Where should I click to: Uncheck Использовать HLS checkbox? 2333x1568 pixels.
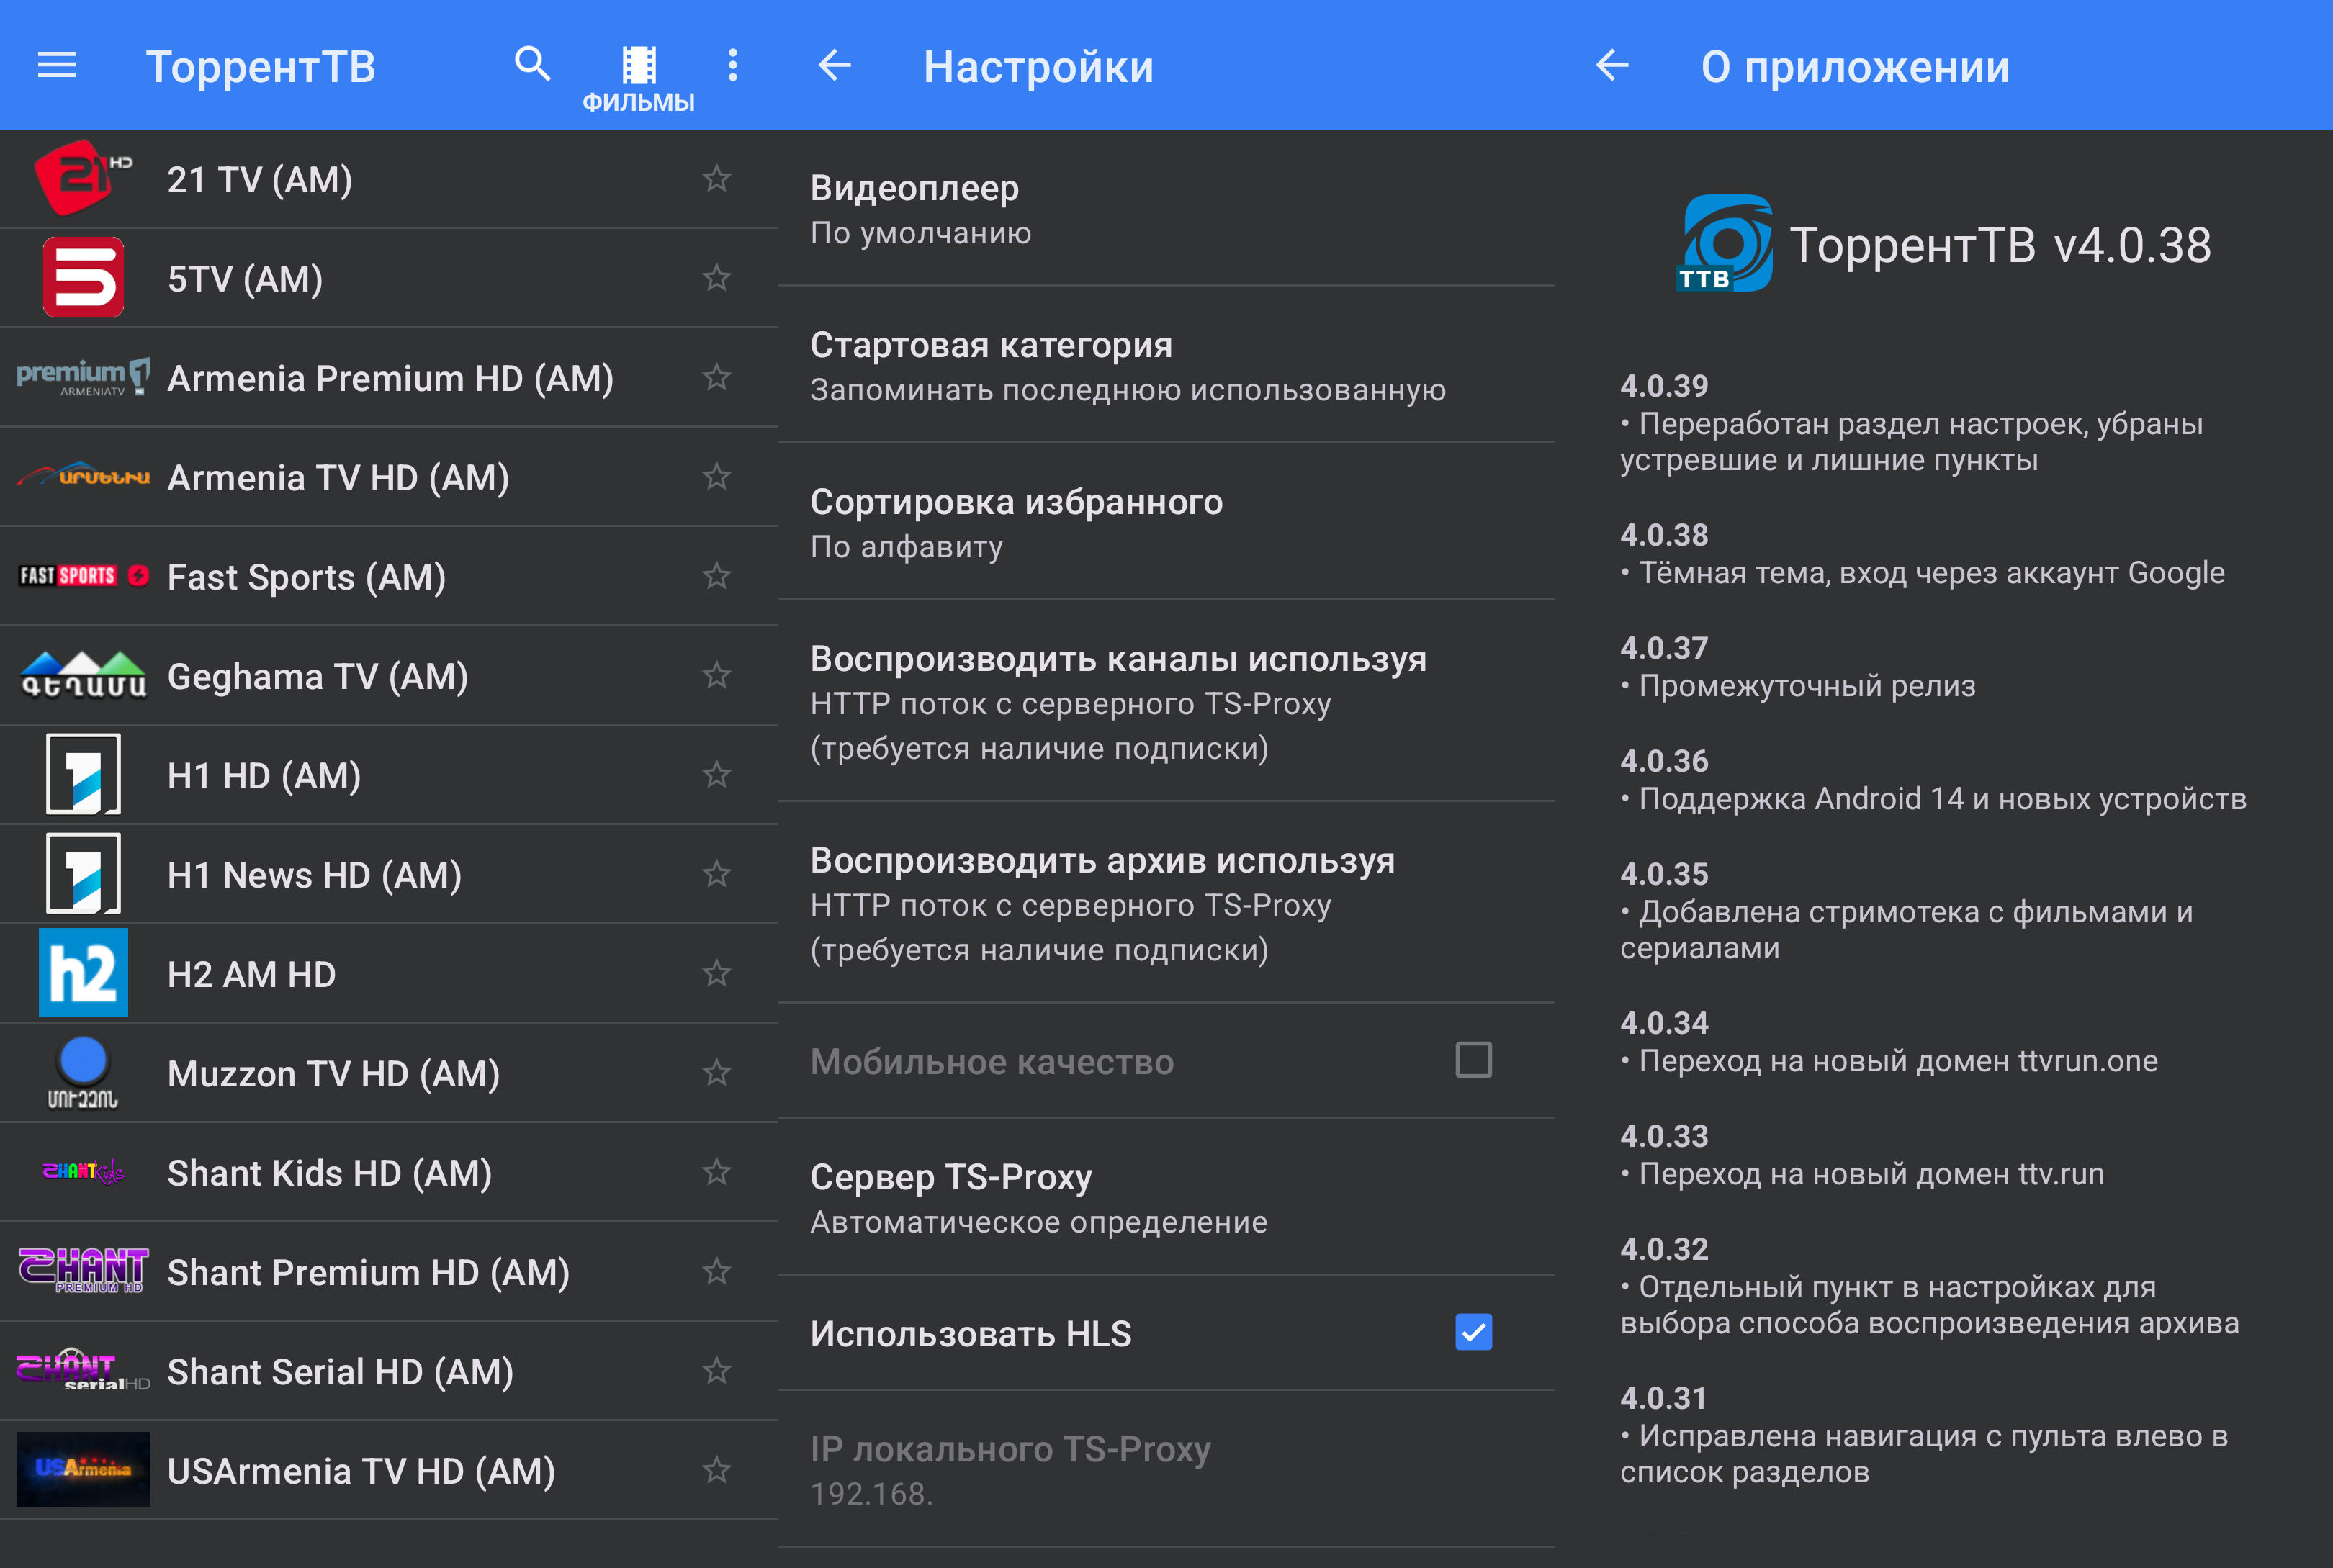[1473, 1332]
